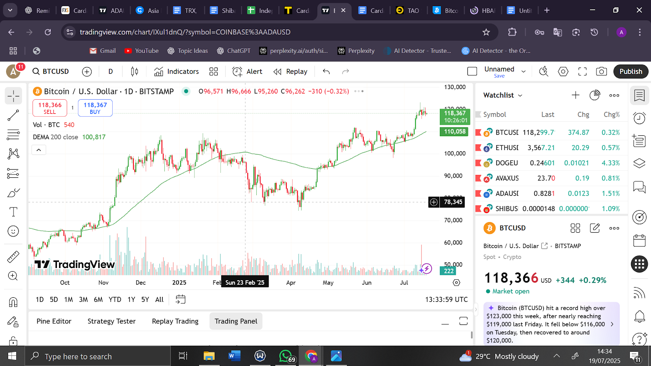Open the Indicators dialog
The width and height of the screenshot is (651, 366).
(x=177, y=72)
